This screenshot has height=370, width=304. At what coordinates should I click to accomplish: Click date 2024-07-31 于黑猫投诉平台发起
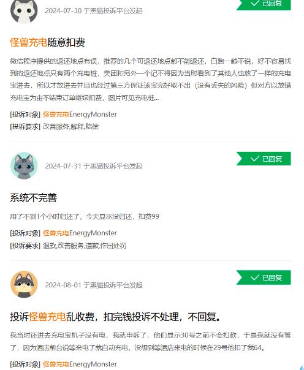[94, 166]
